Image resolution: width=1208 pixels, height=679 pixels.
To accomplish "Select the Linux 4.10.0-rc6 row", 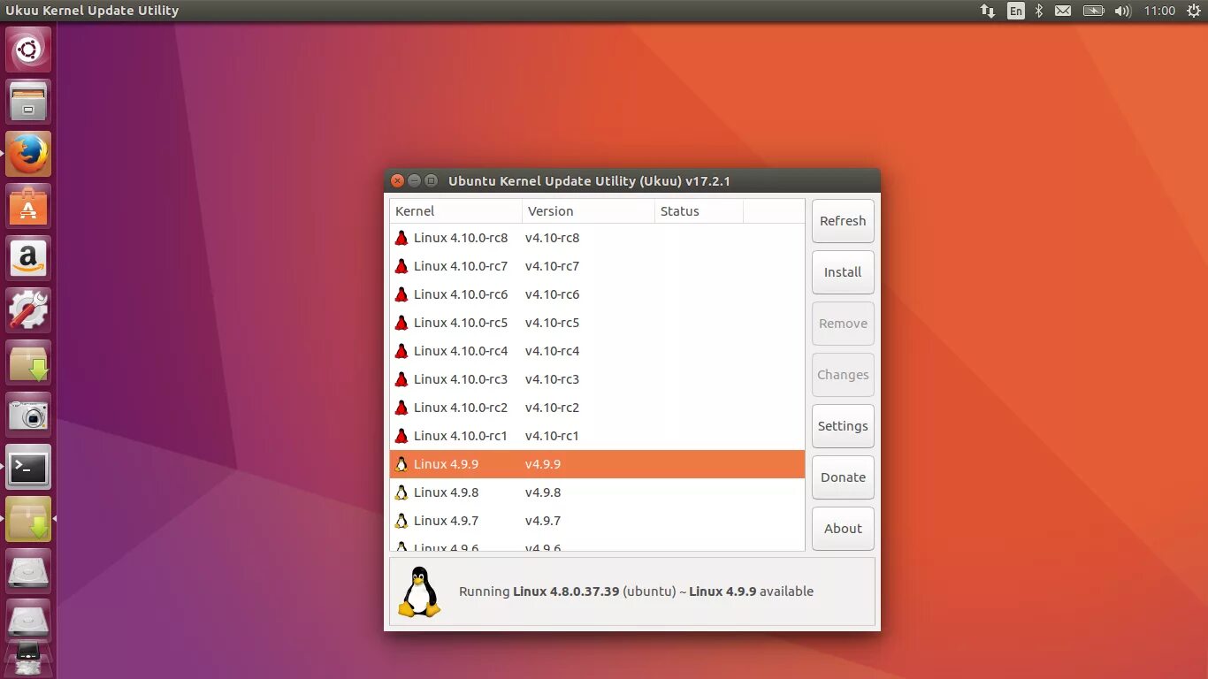I will pos(597,294).
